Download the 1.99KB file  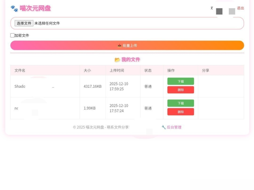(x=181, y=103)
